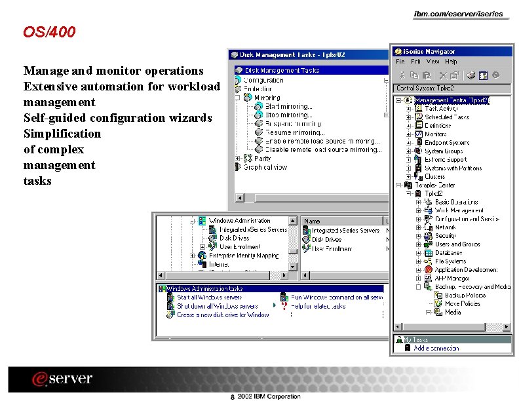
Task: Select 'Disk Drives' in the Name list
Action: click(x=326, y=240)
